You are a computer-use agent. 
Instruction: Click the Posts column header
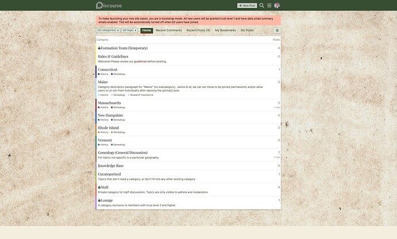coord(276,40)
